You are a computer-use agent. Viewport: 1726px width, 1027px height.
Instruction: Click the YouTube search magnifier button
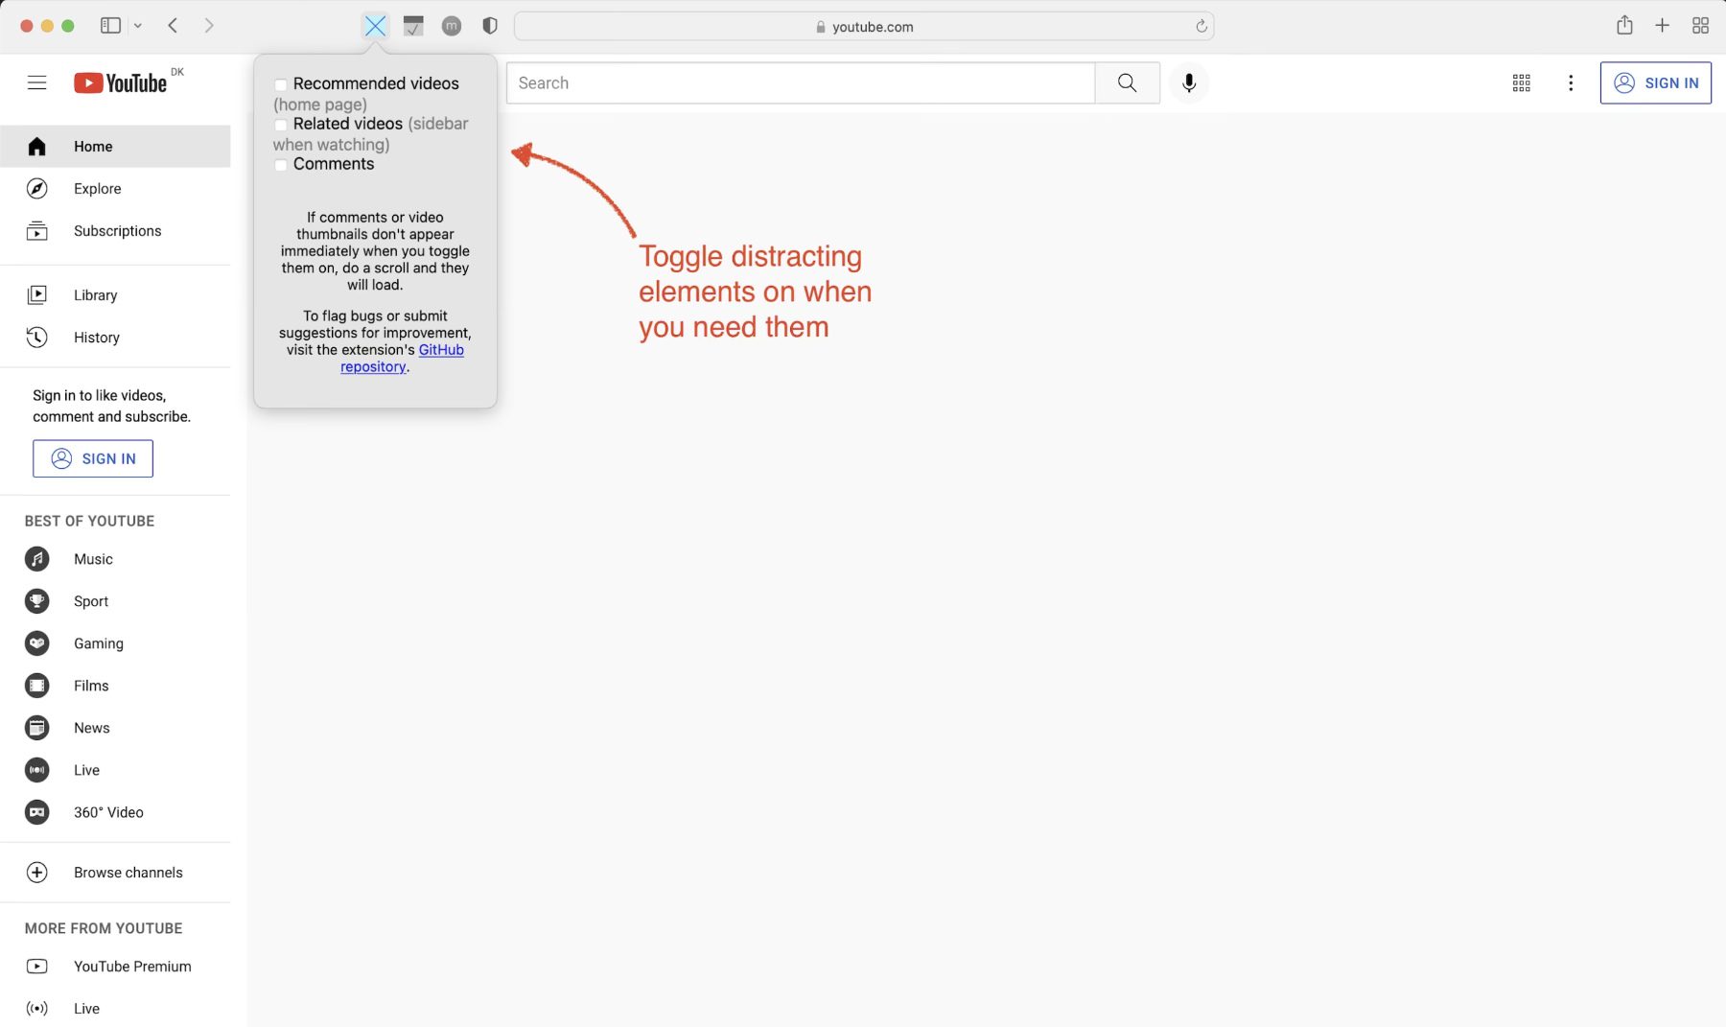(1127, 83)
